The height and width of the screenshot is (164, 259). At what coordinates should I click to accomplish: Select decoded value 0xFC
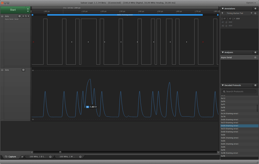223,110
